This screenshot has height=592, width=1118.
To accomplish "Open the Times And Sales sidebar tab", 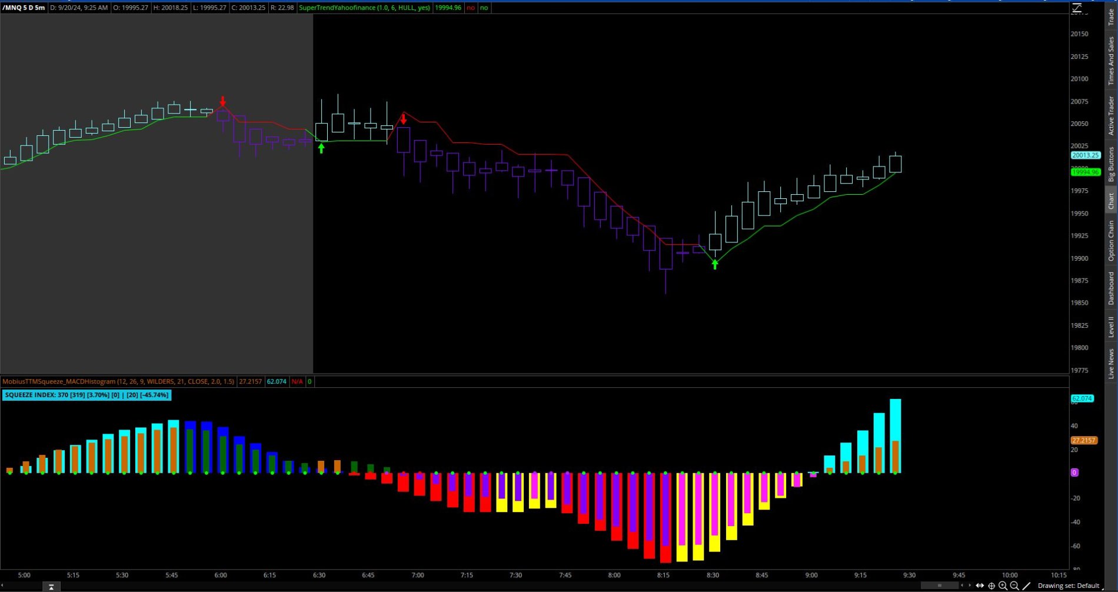I will point(1111,61).
